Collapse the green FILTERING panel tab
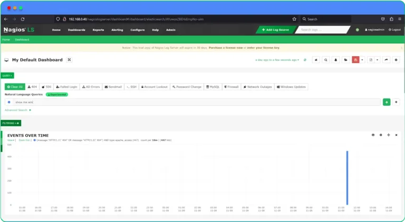The height and width of the screenshot is (222, 405). point(11,123)
